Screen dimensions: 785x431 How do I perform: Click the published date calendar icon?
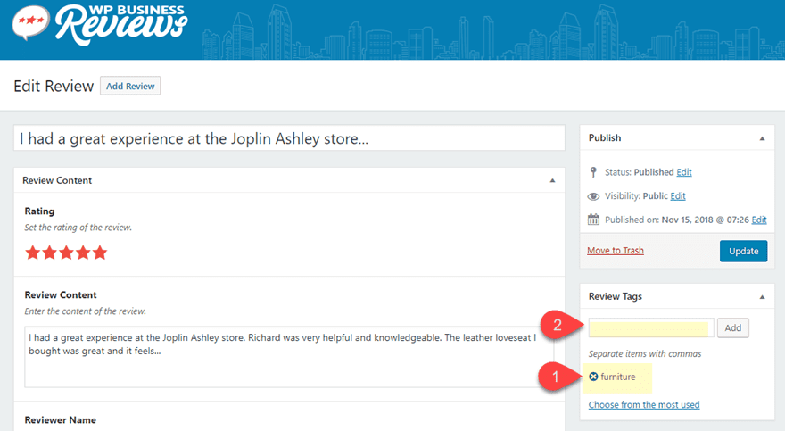pyautogui.click(x=593, y=220)
